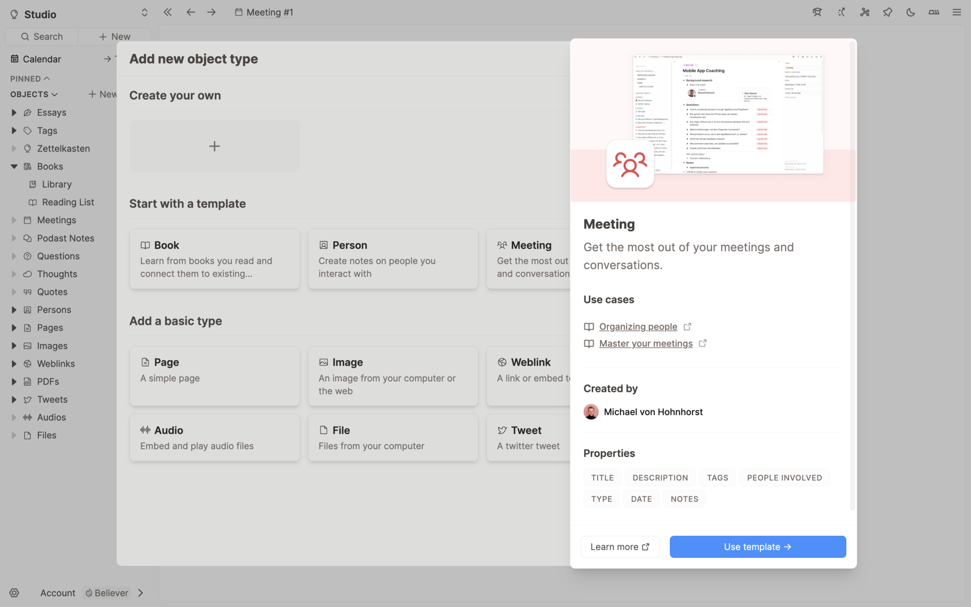Collapse the Books tree item

click(x=14, y=167)
